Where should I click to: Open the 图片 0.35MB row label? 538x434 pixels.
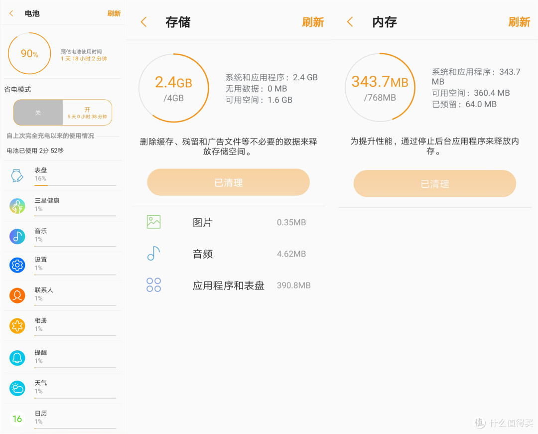tap(203, 222)
